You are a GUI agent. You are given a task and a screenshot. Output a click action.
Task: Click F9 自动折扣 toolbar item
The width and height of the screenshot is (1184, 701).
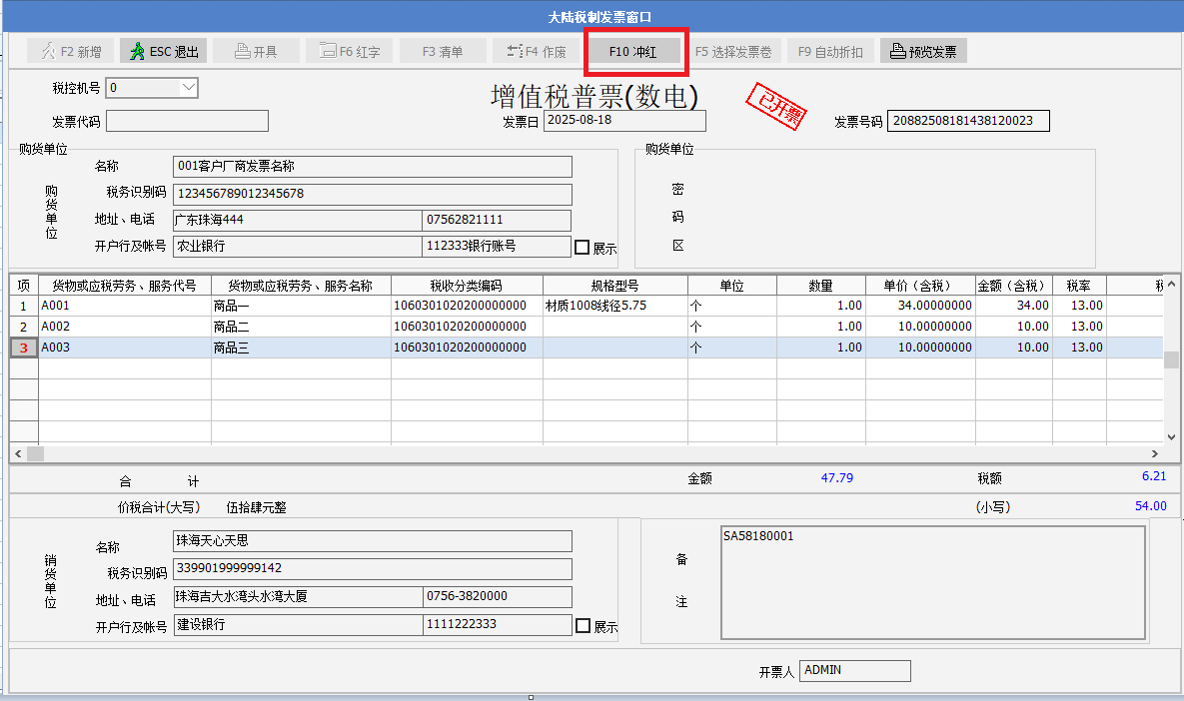click(830, 51)
